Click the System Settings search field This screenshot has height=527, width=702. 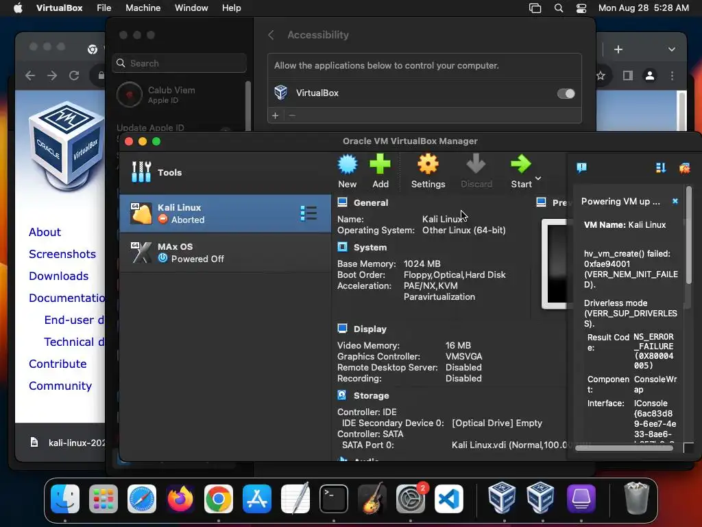pyautogui.click(x=180, y=63)
